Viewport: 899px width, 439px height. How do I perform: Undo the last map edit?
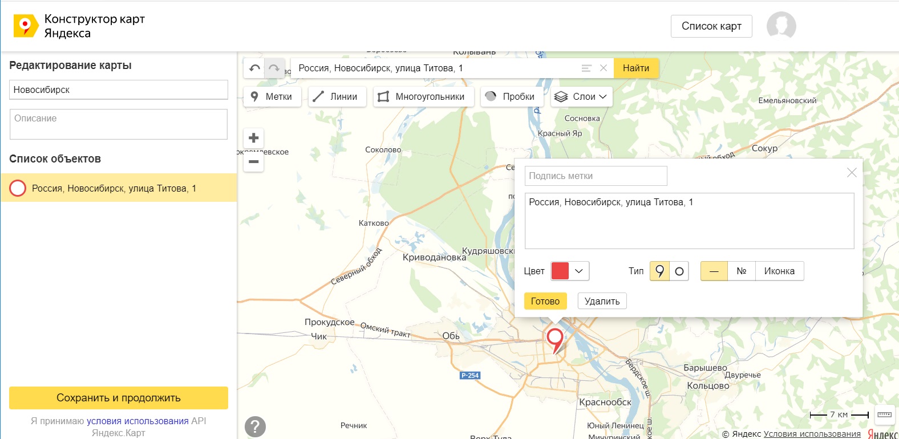point(254,68)
